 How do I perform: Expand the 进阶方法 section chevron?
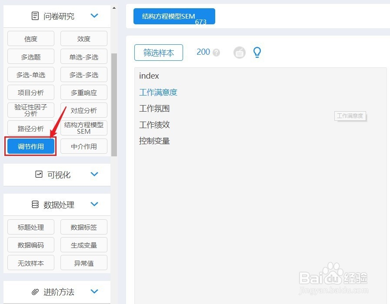[x=94, y=291]
